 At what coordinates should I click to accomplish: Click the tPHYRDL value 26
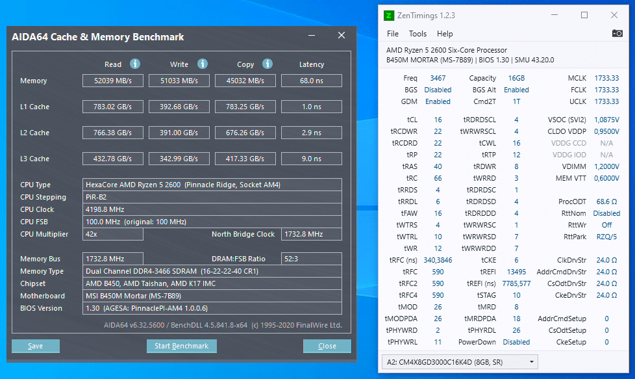(516, 330)
